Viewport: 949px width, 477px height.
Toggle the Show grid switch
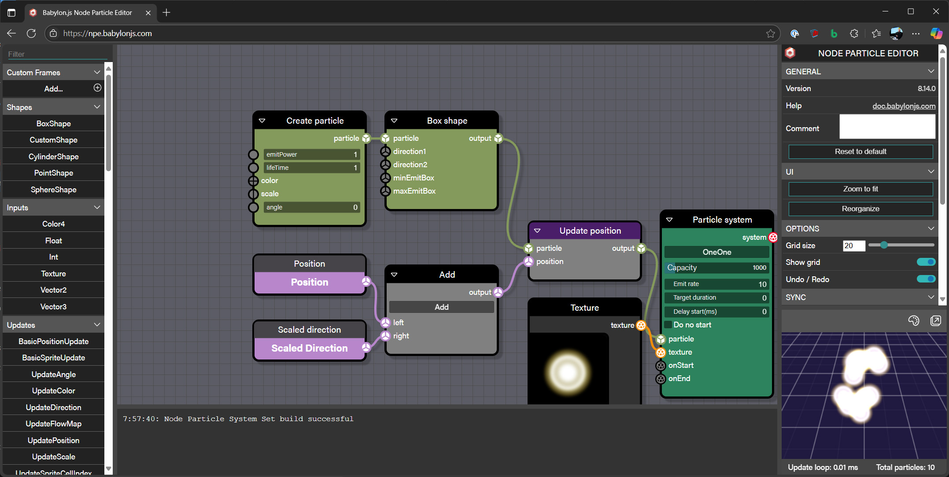[x=926, y=262]
